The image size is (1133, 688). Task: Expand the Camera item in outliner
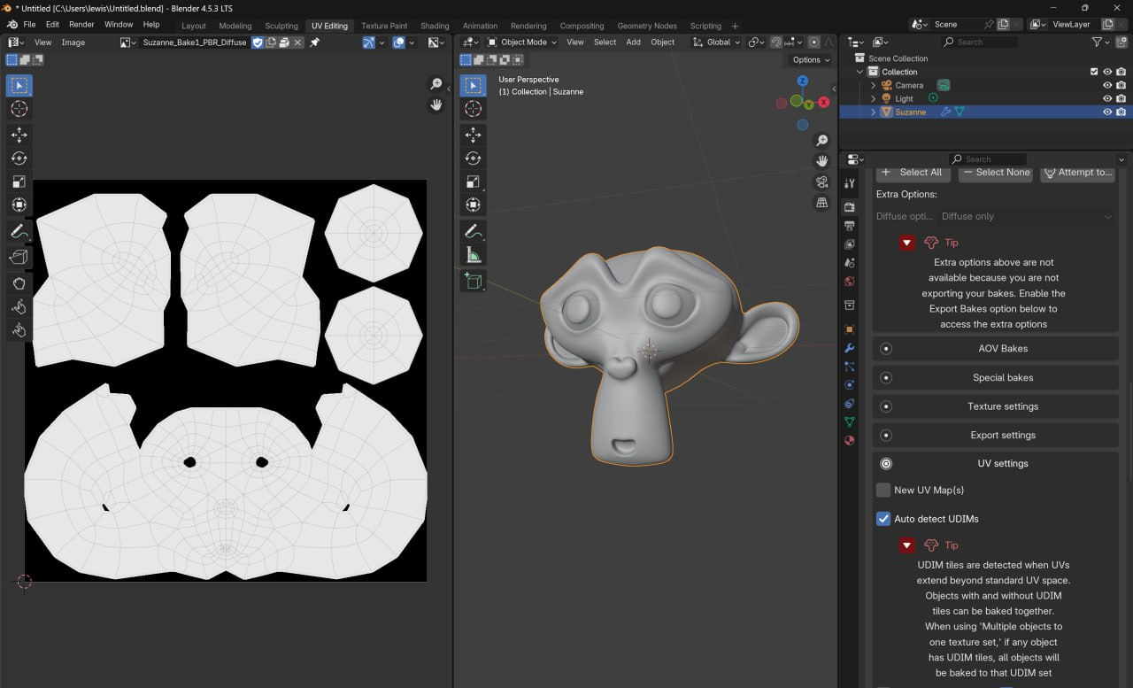click(x=873, y=85)
